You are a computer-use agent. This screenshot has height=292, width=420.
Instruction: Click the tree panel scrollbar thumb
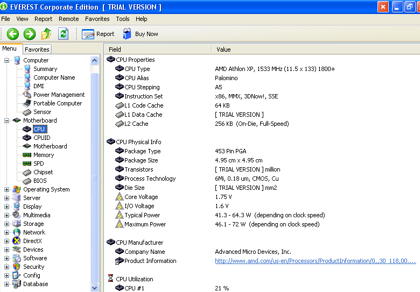(94, 177)
